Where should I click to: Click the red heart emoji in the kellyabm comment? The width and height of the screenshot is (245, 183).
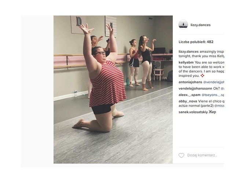(x=202, y=76)
